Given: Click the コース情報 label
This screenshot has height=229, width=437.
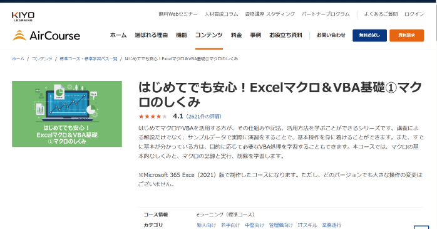Looking at the screenshot, I should click(156, 215).
